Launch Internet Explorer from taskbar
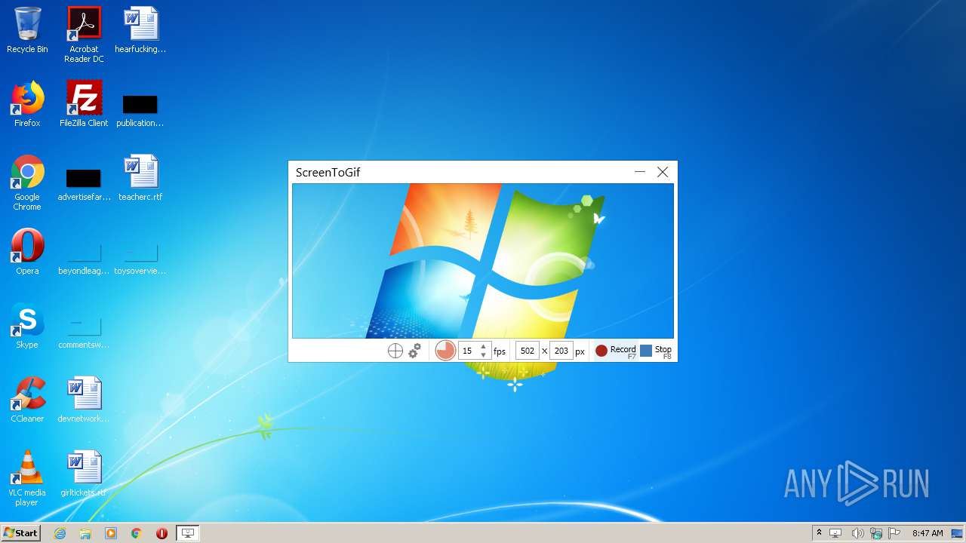 [60, 533]
